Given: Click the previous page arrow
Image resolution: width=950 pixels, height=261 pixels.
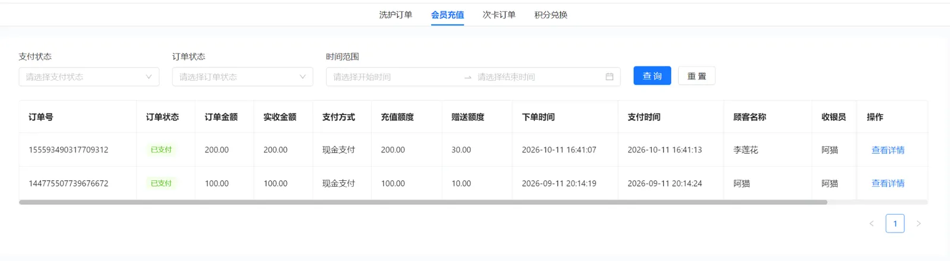Looking at the screenshot, I should pos(872,224).
